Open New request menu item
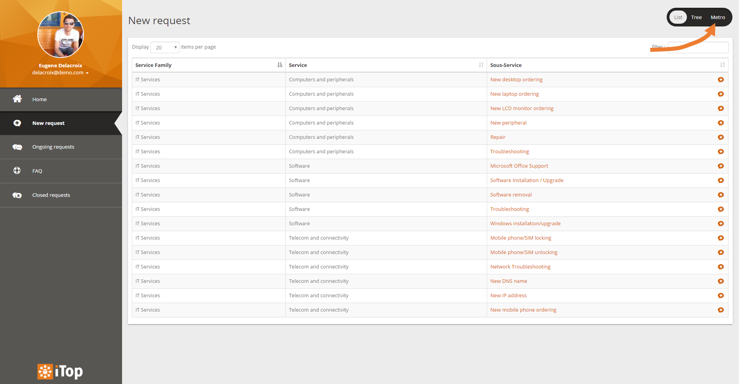The width and height of the screenshot is (739, 384). pos(48,123)
